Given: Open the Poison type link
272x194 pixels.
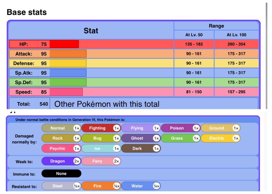Looking at the screenshot, I should [x=177, y=128].
